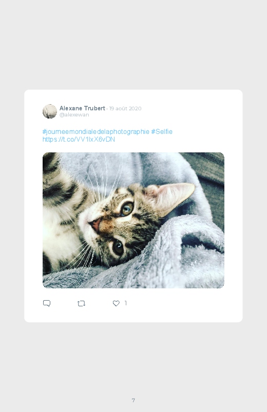Open the #journeemondialedelaphotographie hashtag
This screenshot has width=267, height=412.
pos(96,131)
